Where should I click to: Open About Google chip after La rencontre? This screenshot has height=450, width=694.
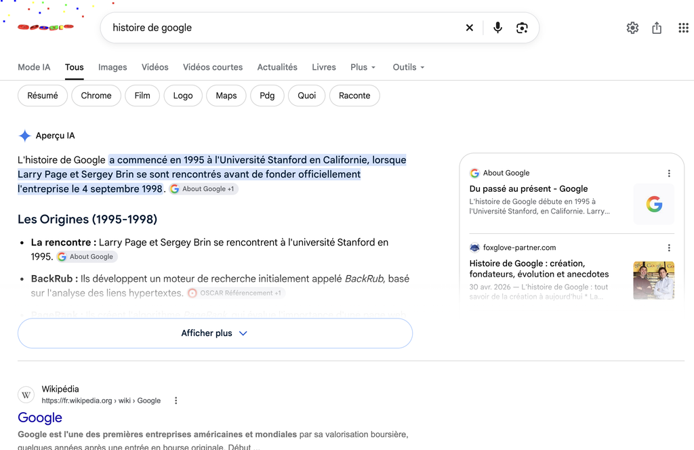(87, 257)
